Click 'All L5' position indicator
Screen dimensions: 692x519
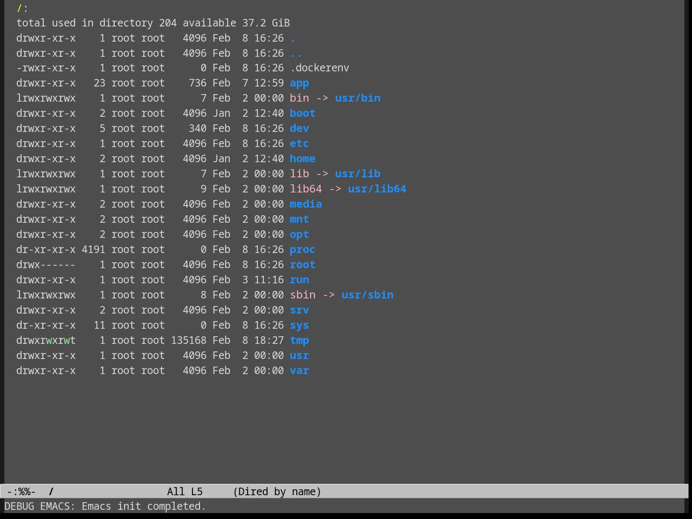[x=184, y=491]
